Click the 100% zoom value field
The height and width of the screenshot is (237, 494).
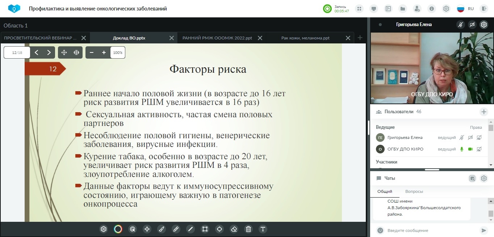click(118, 52)
